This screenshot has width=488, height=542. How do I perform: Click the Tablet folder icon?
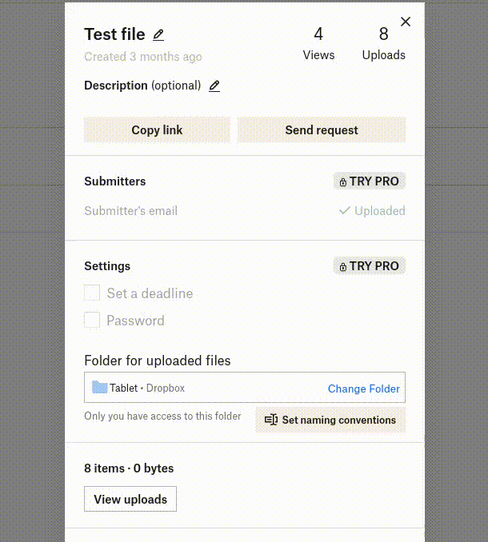tap(99, 388)
